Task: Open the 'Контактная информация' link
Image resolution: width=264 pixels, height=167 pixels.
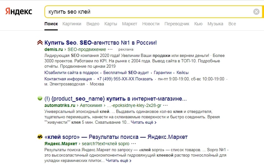Action: [x=68, y=79]
